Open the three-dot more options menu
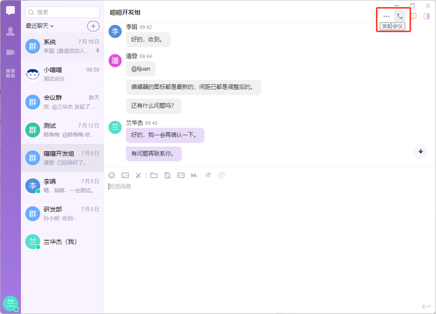 click(x=386, y=16)
